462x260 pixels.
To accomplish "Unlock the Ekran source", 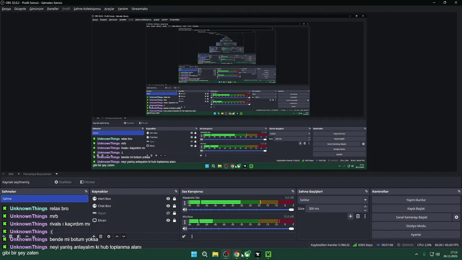I will [174, 220].
